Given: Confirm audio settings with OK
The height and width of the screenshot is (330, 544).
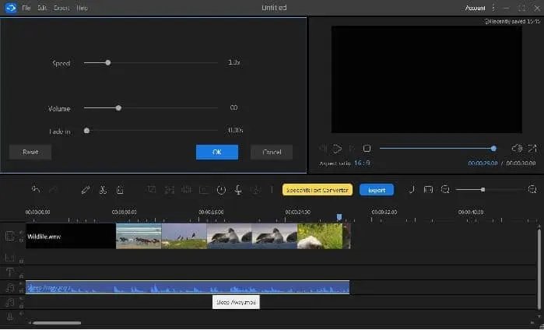Looking at the screenshot, I should coord(217,152).
